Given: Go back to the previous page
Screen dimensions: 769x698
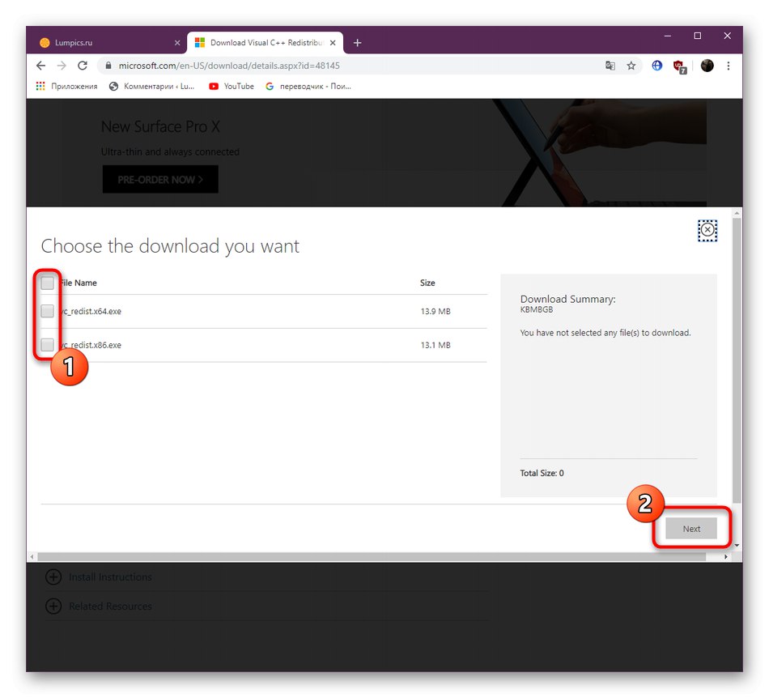Looking at the screenshot, I should click(40, 66).
